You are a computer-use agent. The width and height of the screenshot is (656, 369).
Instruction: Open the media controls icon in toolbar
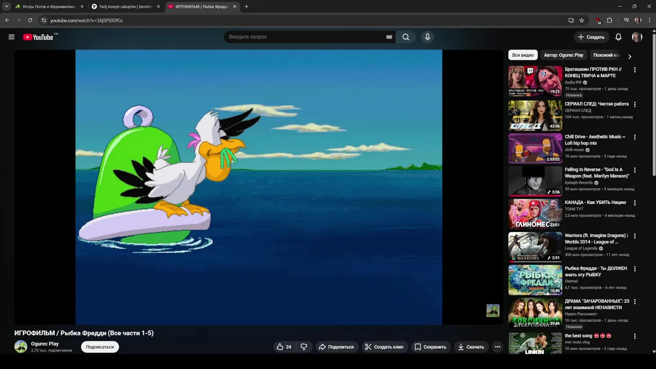coord(626,20)
